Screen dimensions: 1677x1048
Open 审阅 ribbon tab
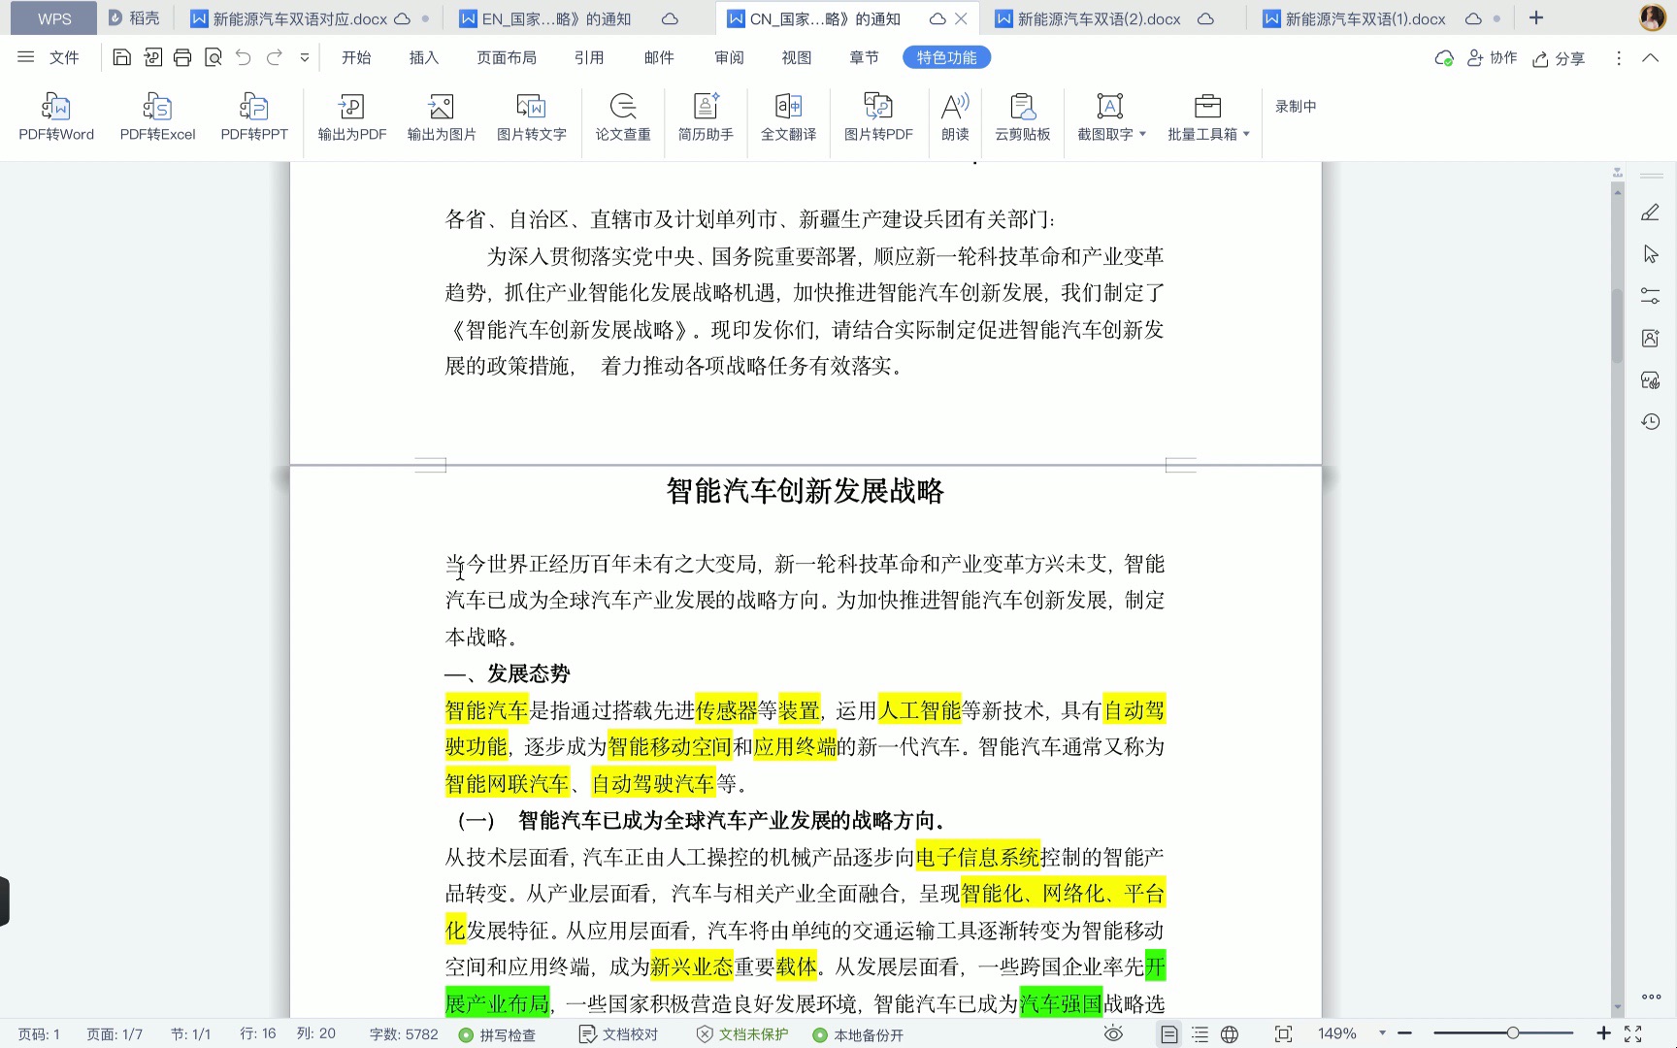(729, 57)
